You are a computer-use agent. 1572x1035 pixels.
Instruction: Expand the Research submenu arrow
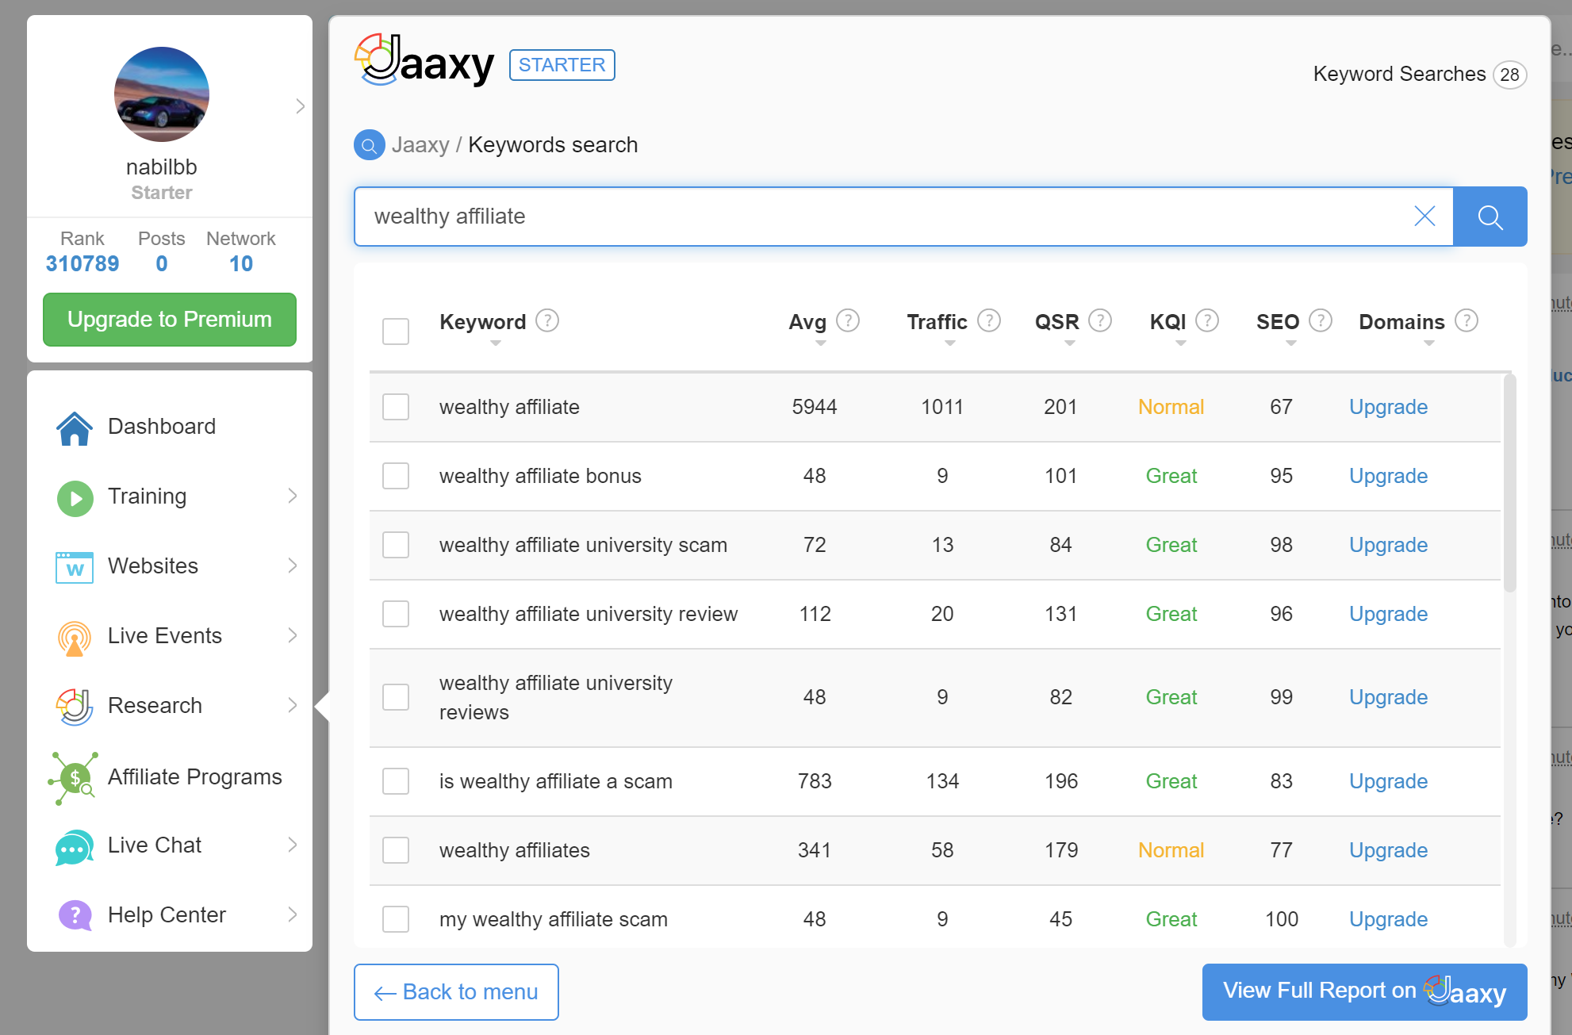(x=293, y=705)
